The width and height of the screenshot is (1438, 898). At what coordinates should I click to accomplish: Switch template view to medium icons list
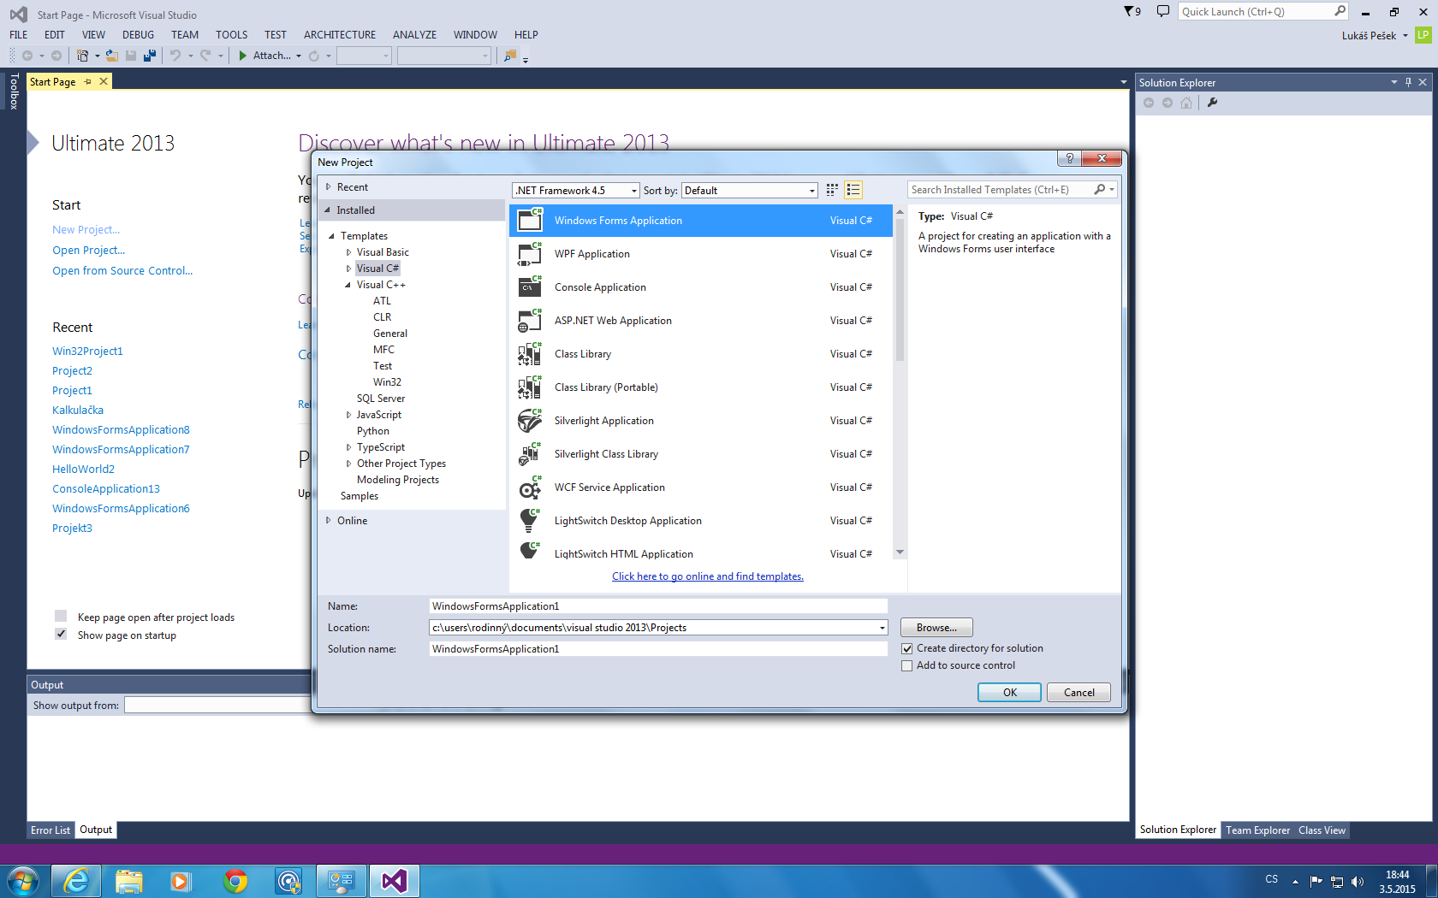click(853, 190)
